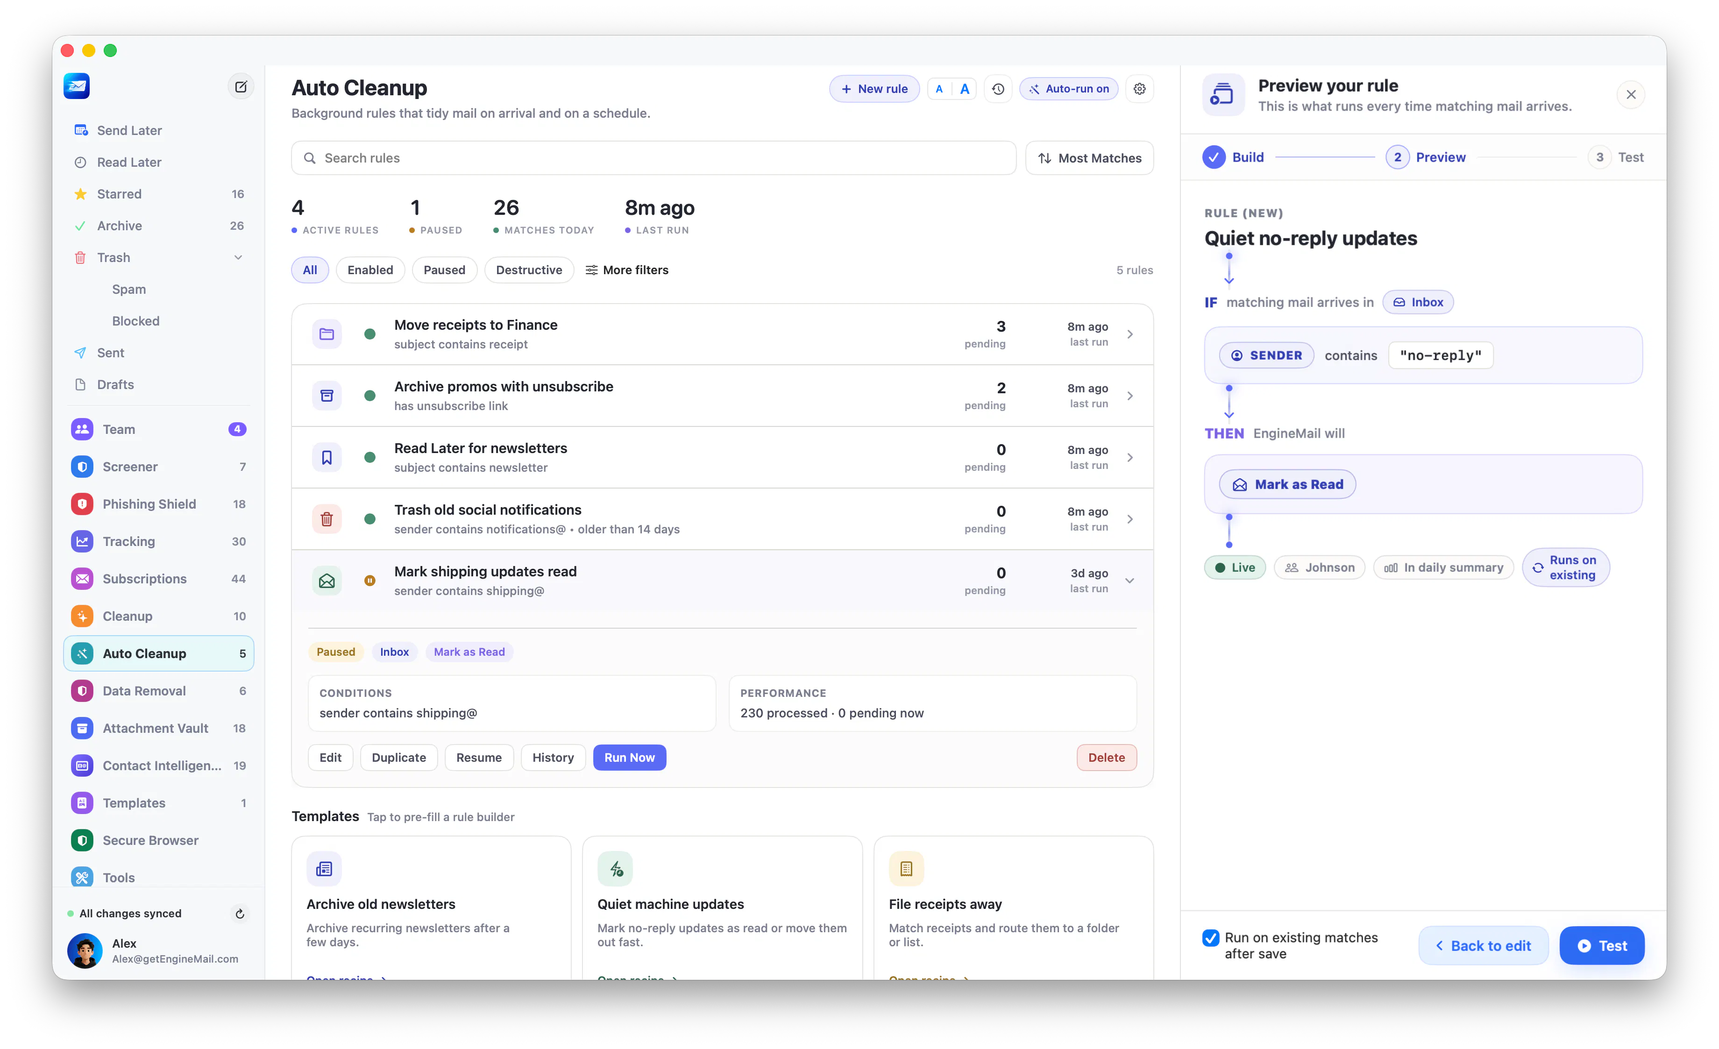Toggle Runs on existing pill
This screenshot has width=1719, height=1049.
click(x=1565, y=568)
